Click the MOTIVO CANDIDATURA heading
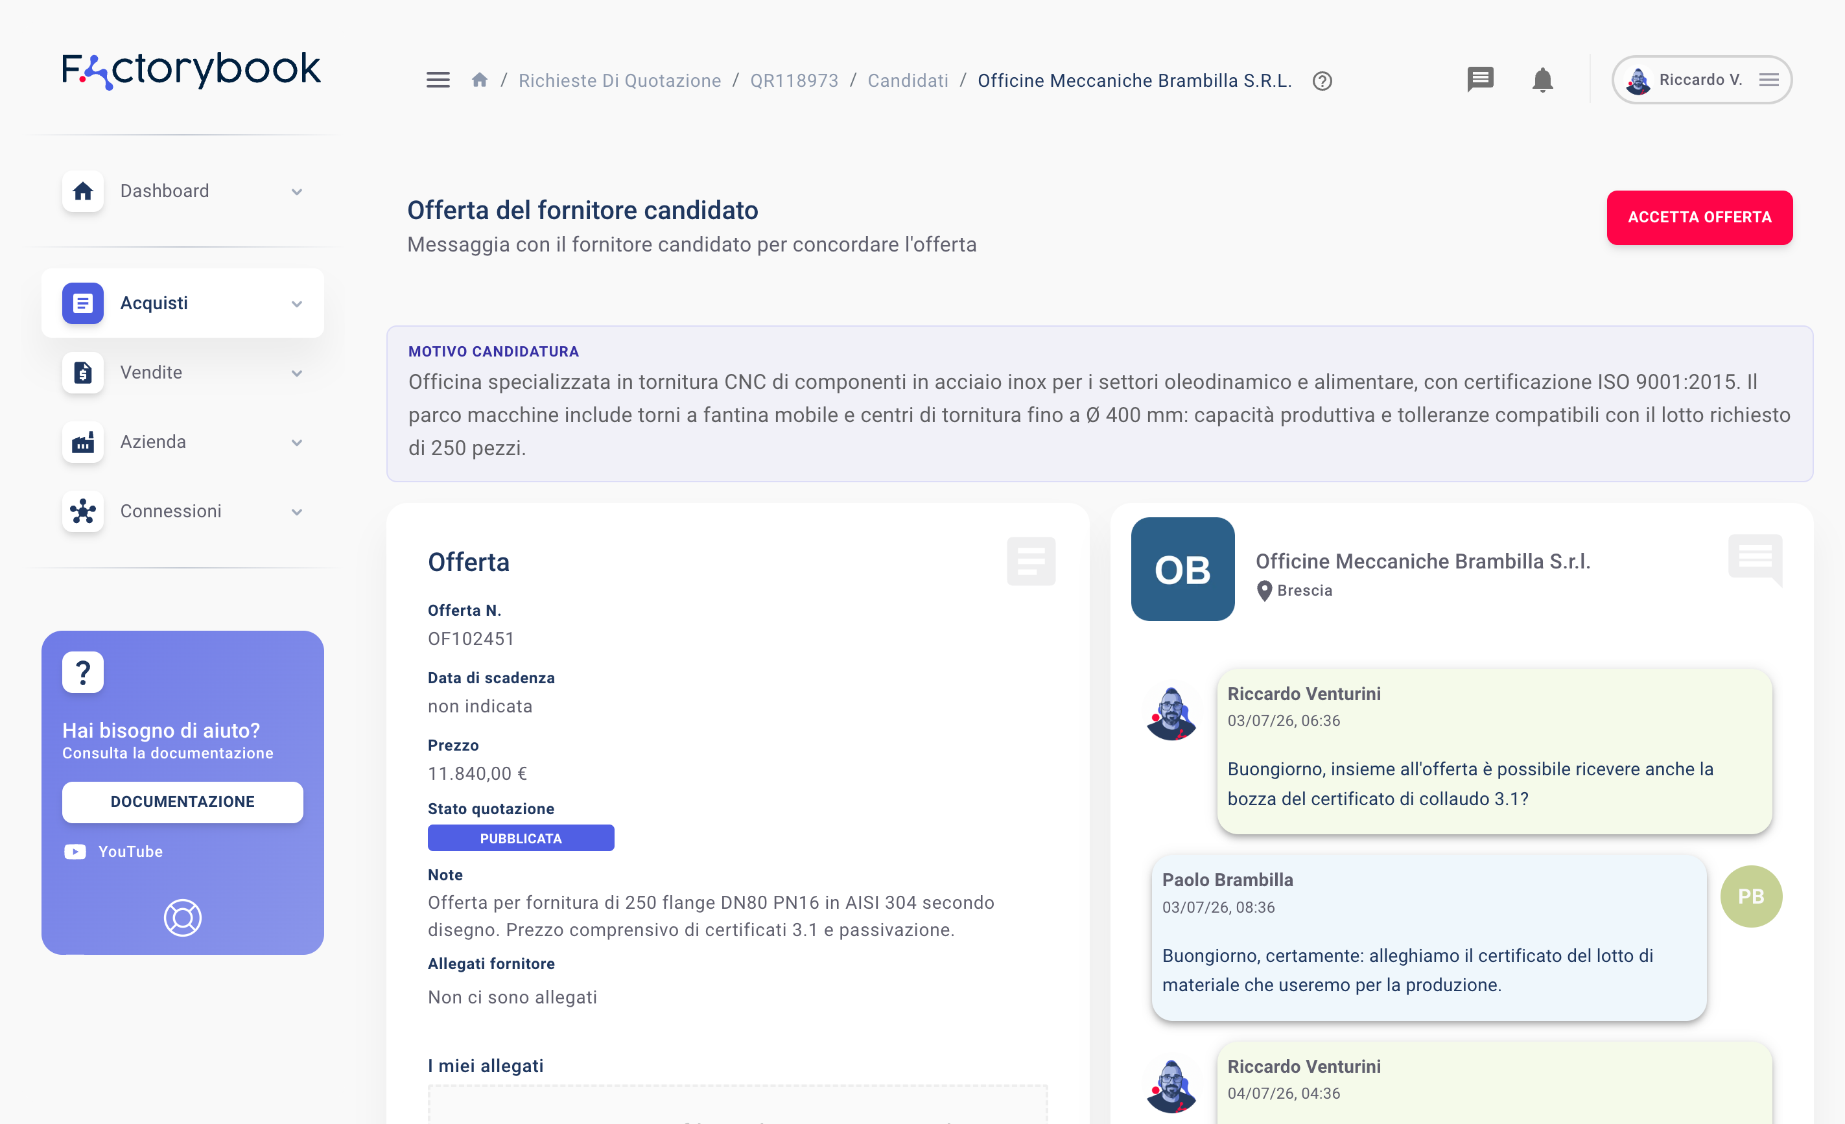Image resolution: width=1845 pixels, height=1124 pixels. [x=493, y=352]
